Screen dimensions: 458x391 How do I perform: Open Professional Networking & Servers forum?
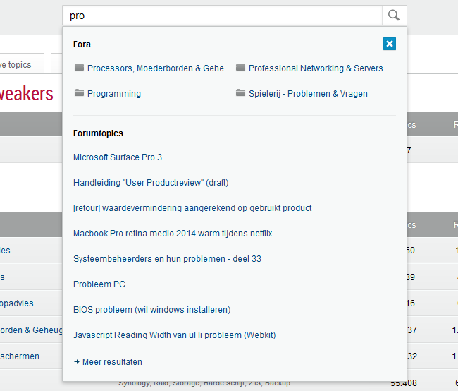316,68
